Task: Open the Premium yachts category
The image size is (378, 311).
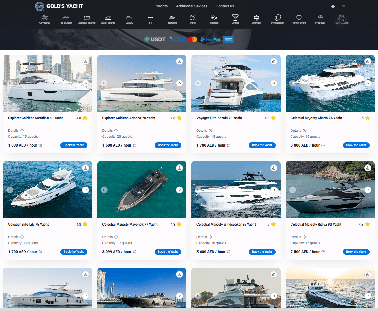Action: click(172, 19)
